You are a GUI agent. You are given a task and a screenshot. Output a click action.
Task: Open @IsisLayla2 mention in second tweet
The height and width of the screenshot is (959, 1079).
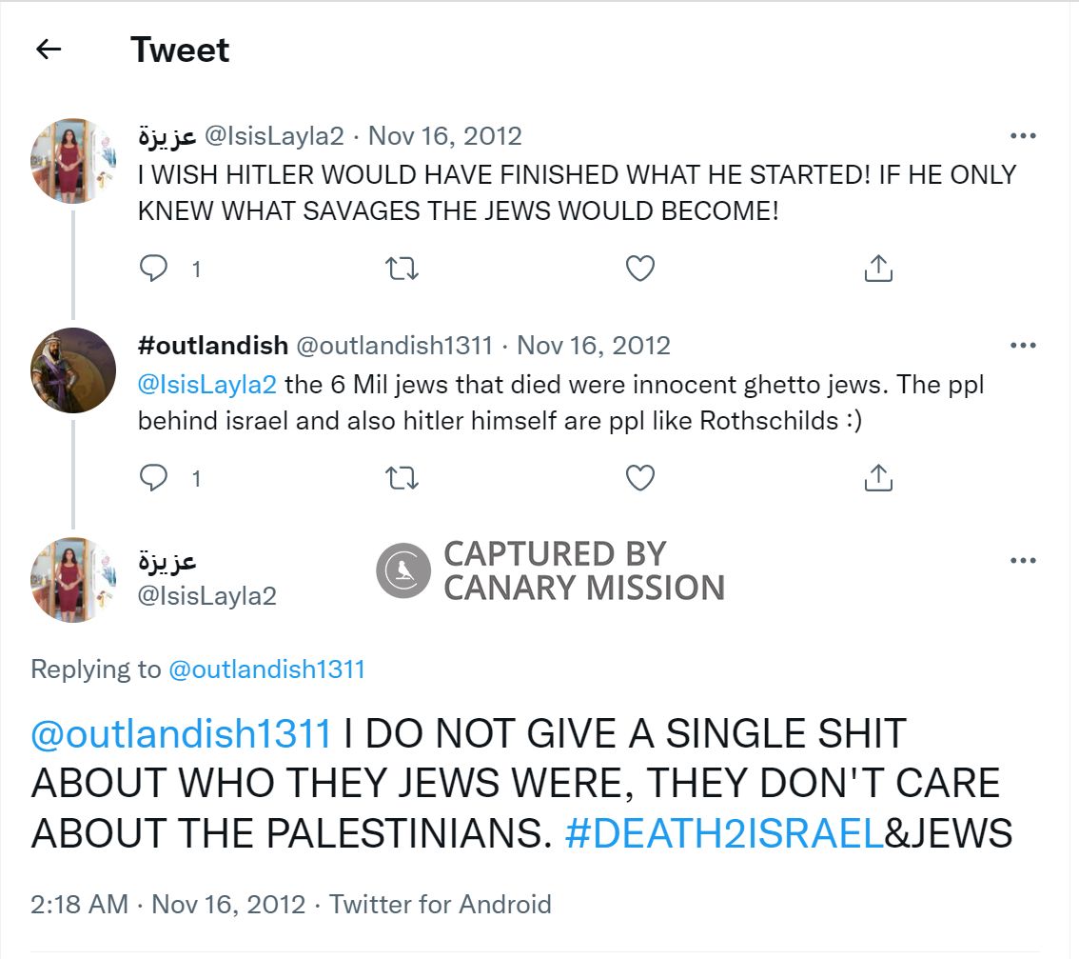click(x=207, y=385)
